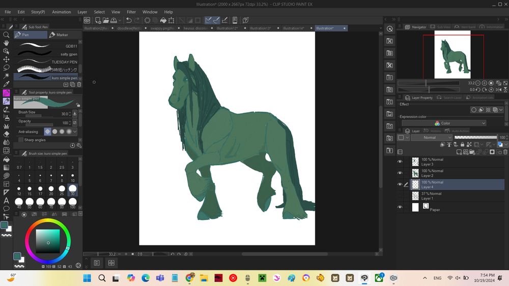Select the Text tool
The width and height of the screenshot is (509, 286).
[6, 200]
